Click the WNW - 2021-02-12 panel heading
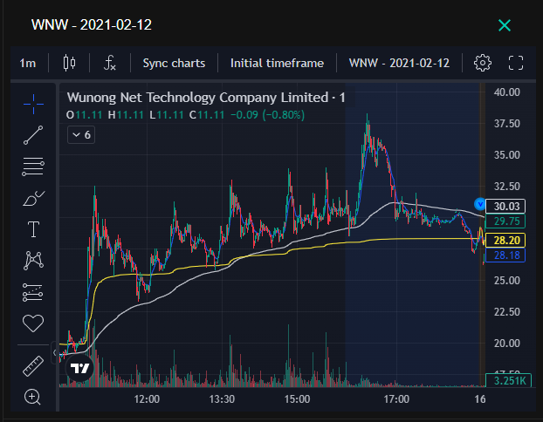543x422 pixels. pyautogui.click(x=92, y=25)
